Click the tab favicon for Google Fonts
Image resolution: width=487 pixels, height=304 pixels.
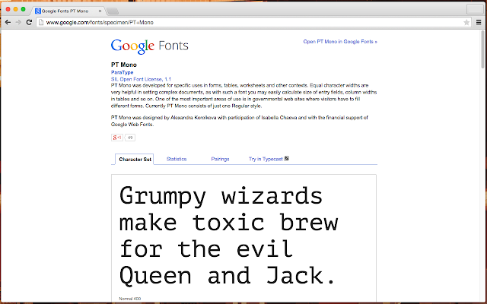coord(38,11)
